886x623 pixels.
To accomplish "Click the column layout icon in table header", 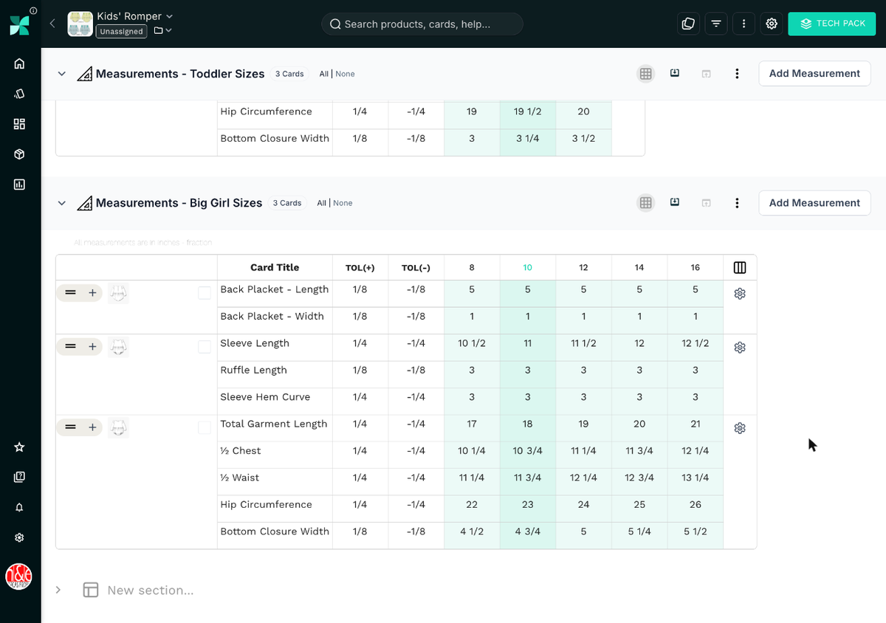I will tap(740, 267).
